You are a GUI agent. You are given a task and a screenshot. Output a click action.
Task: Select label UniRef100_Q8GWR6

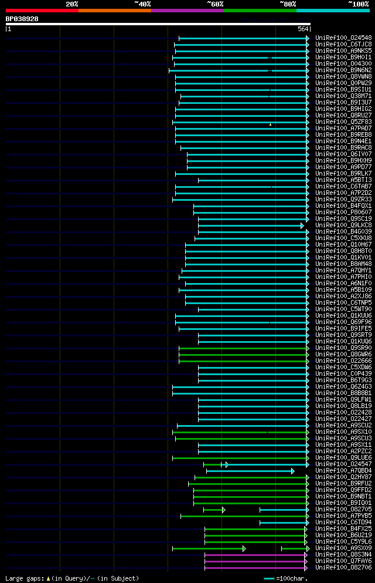[343, 355]
